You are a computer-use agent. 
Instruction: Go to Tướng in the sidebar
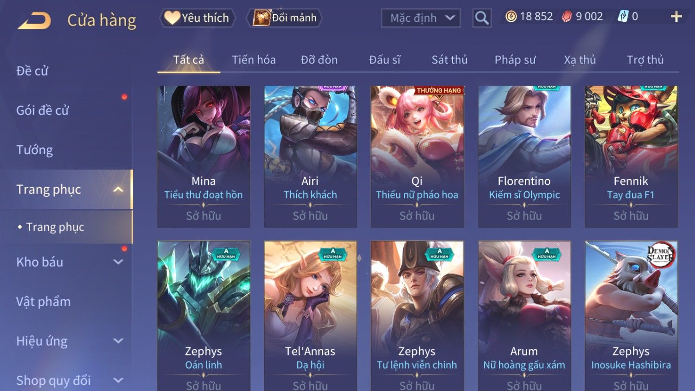(x=34, y=150)
